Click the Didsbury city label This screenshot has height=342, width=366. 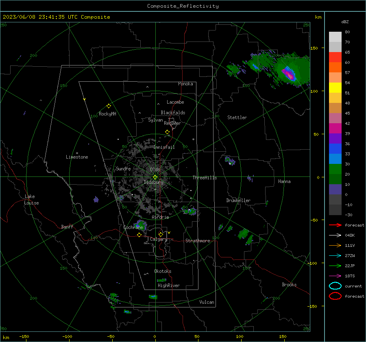[x=153, y=182]
